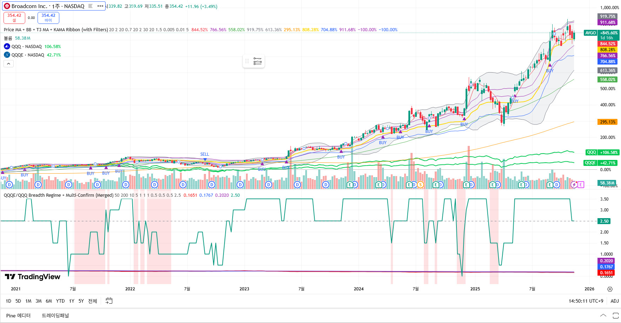Select the QQQ · NASDAQ legend entry
Image resolution: width=621 pixels, height=323 pixels.
[x=27, y=46]
